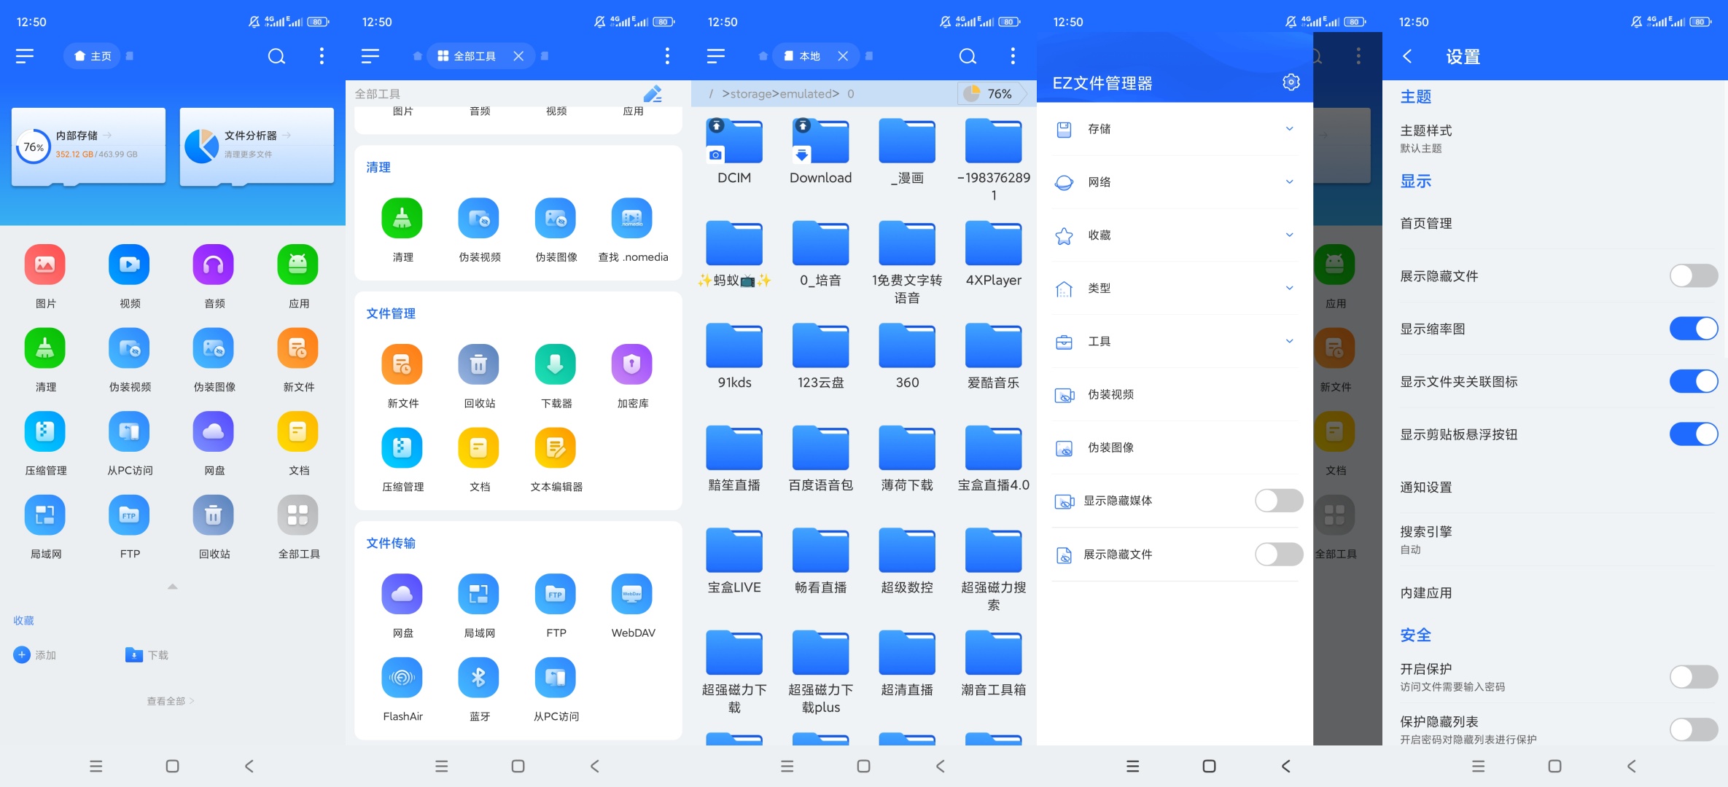Open the 加密库 encrypted vault icon

click(x=632, y=364)
